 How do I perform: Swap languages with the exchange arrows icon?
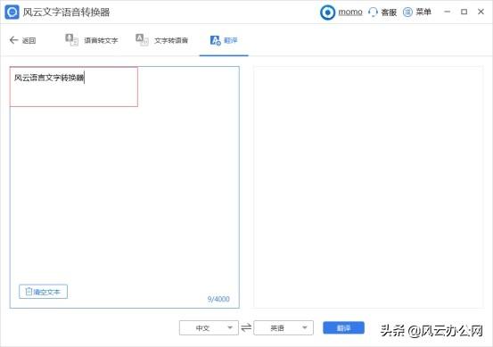tap(246, 327)
